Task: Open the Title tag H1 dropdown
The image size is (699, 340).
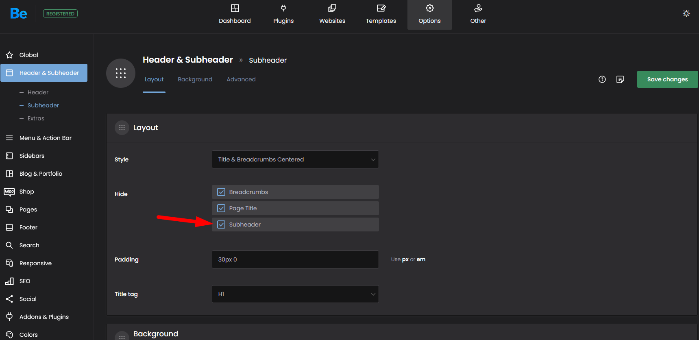Action: [295, 294]
